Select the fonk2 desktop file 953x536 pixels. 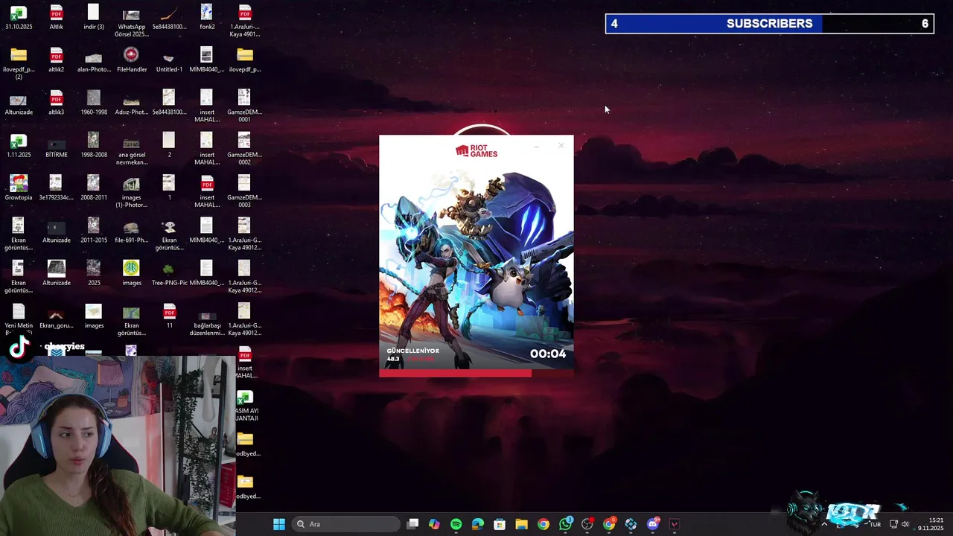click(x=207, y=18)
